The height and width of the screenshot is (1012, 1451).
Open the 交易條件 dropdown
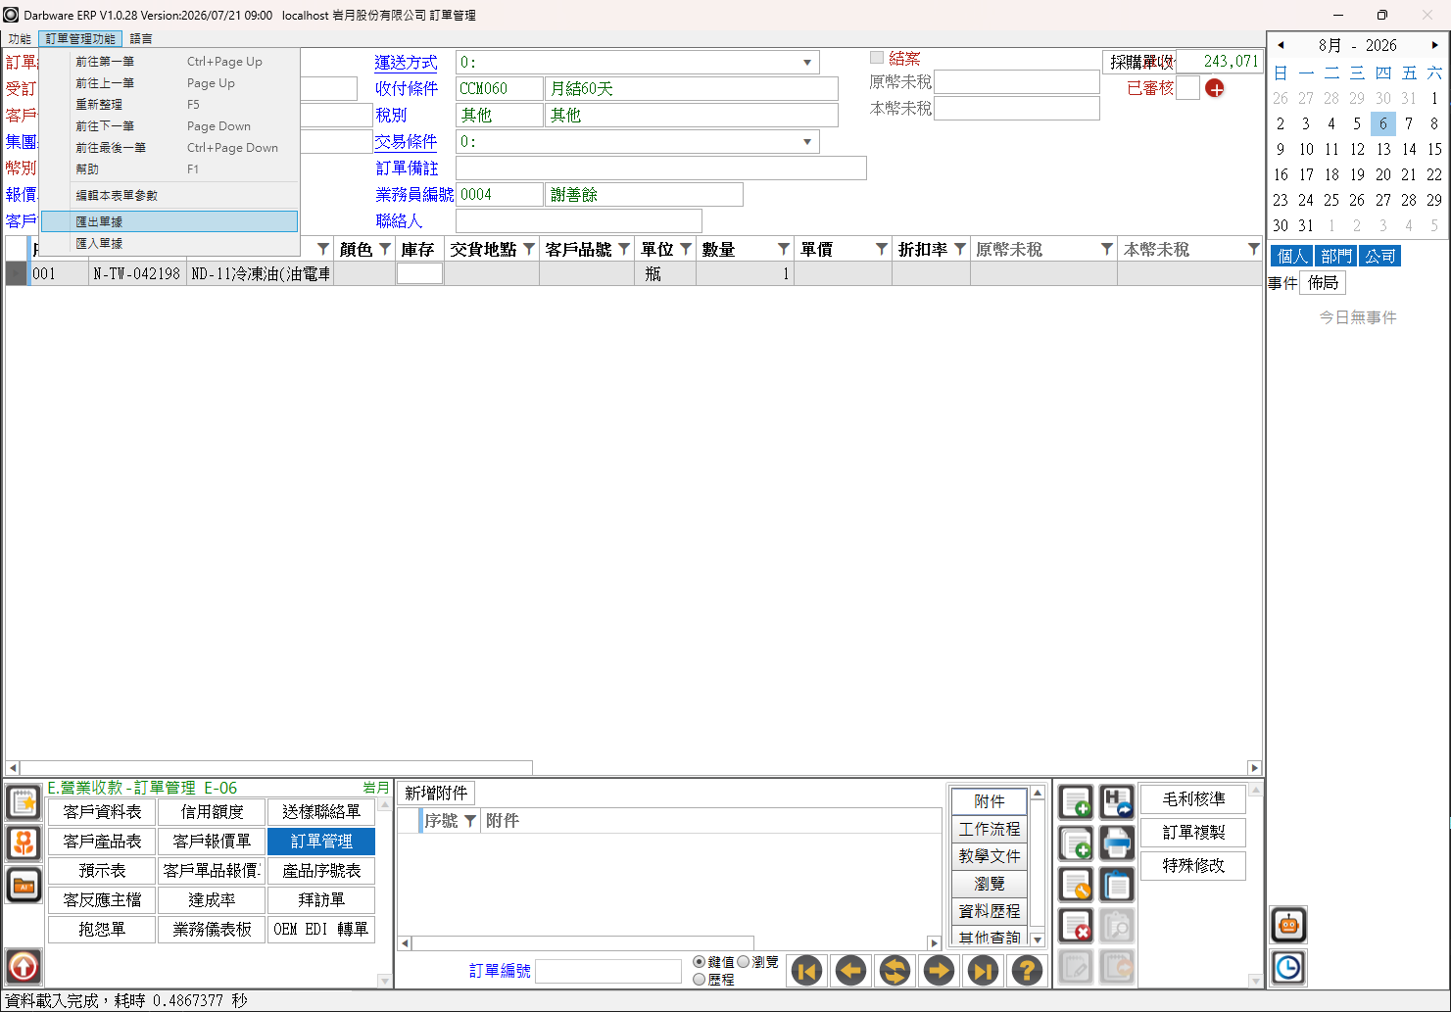pyautogui.click(x=807, y=142)
